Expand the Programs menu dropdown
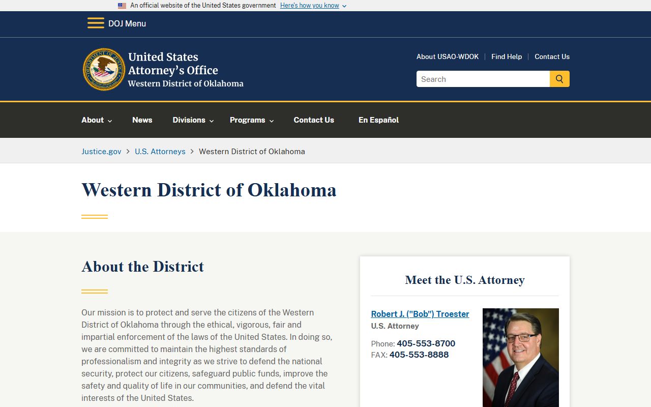This screenshot has width=651, height=407. (252, 120)
